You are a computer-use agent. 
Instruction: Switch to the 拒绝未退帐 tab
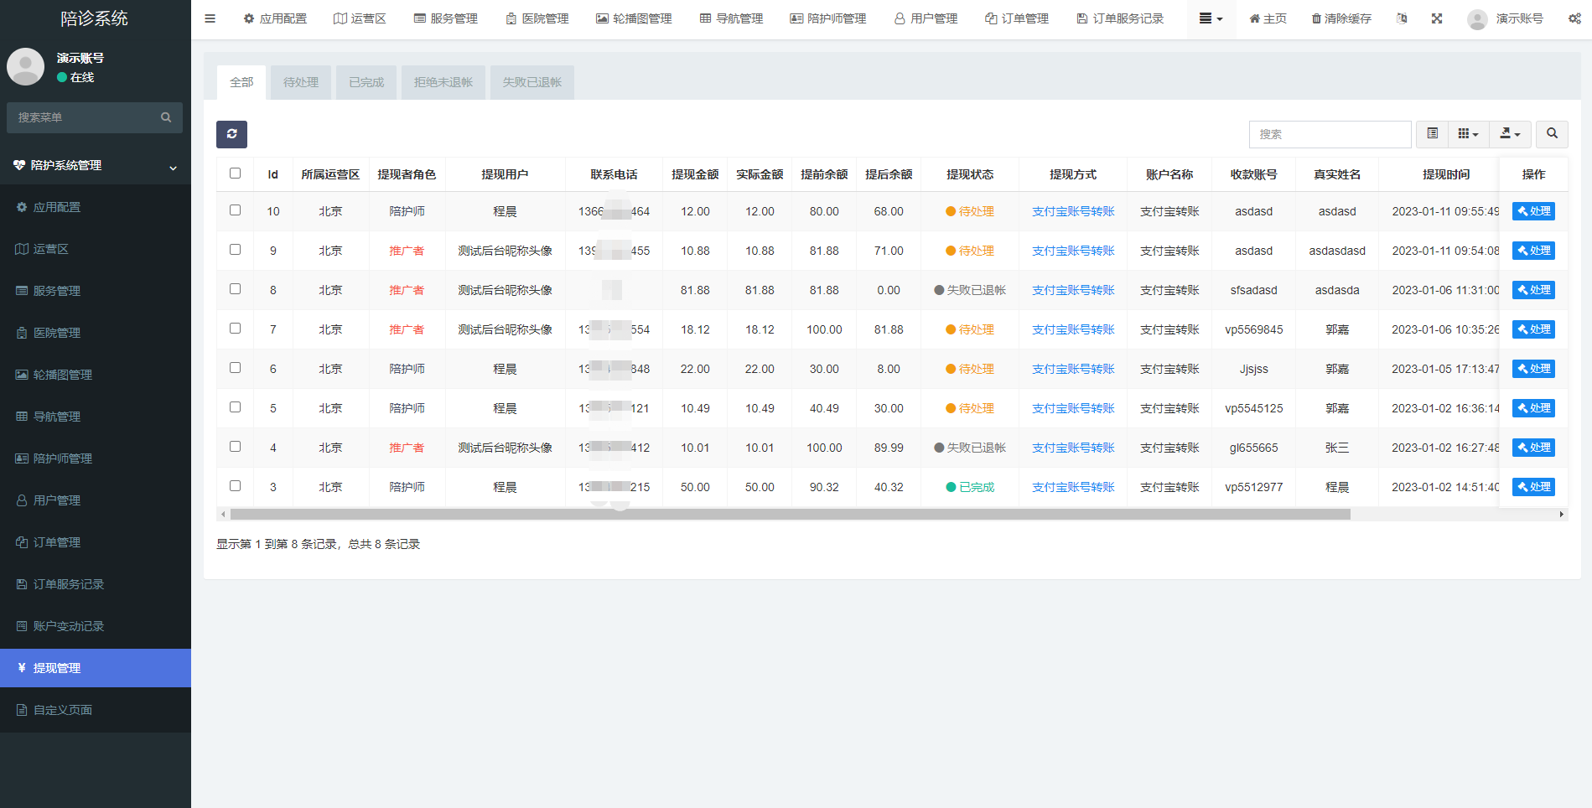tap(443, 82)
